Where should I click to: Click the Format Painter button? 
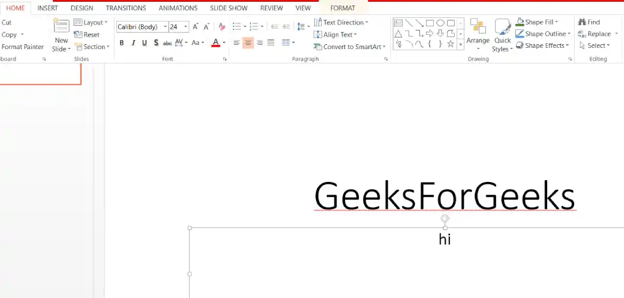click(23, 47)
